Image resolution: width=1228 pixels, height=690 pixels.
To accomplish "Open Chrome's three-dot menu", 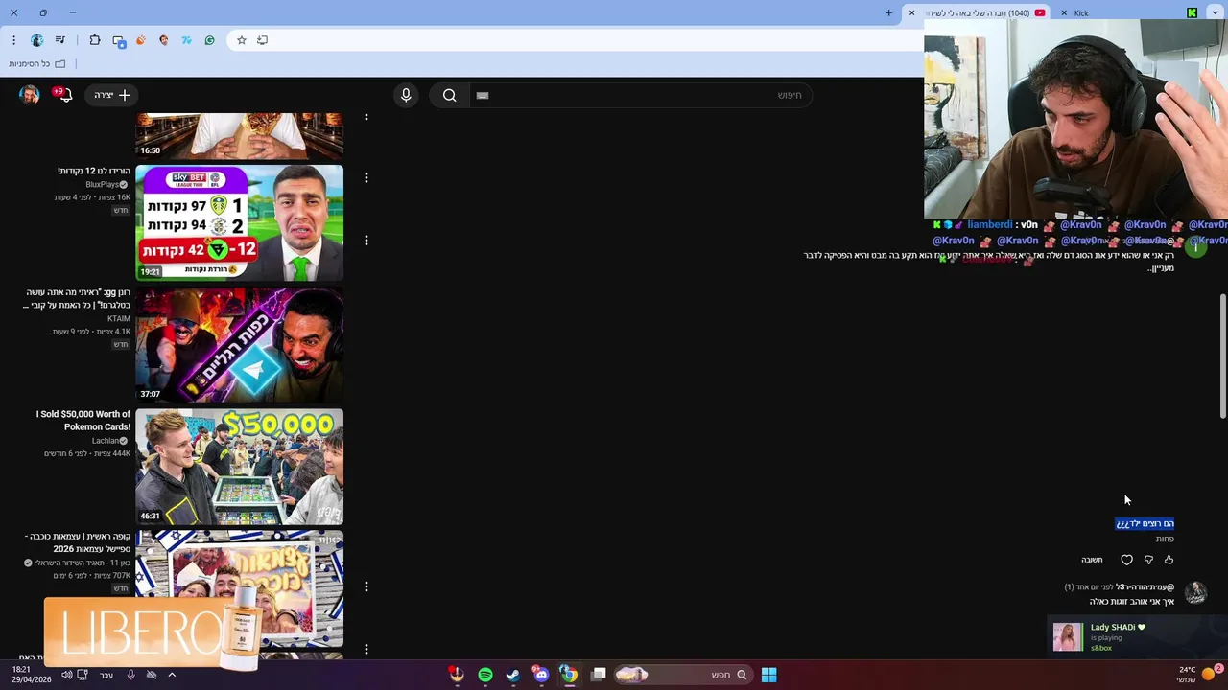I will (x=13, y=40).
